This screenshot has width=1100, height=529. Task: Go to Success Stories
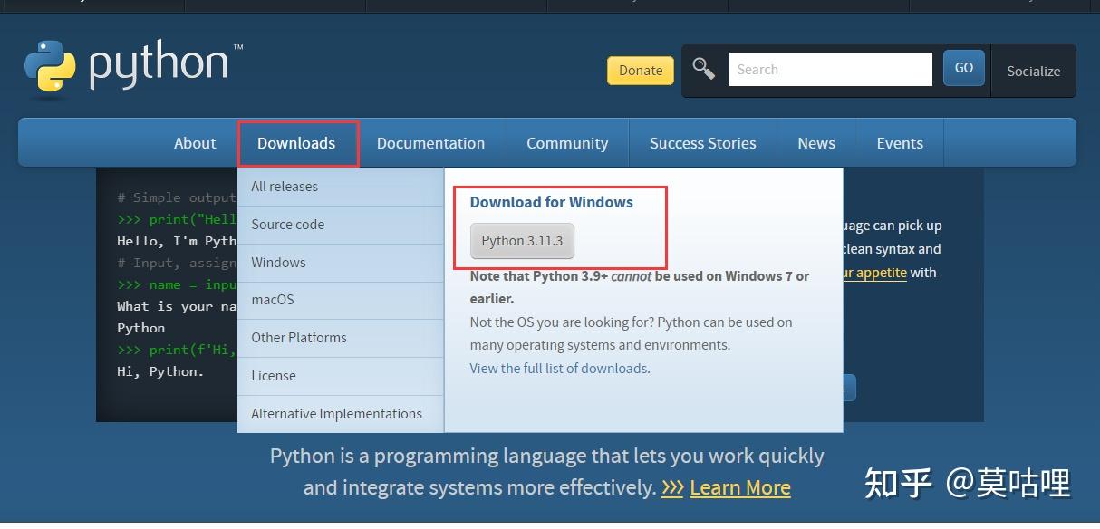(702, 143)
